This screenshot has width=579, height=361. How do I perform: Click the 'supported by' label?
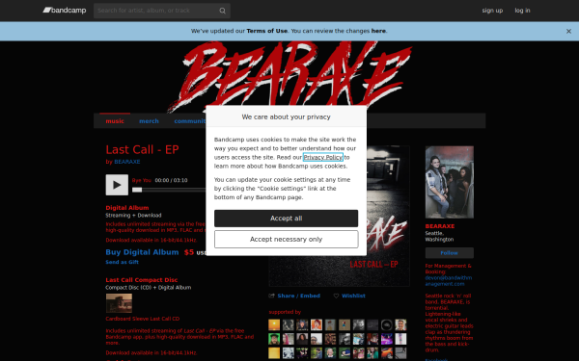(285, 312)
